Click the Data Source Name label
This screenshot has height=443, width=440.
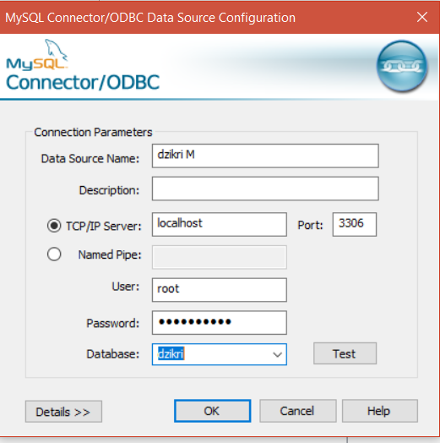90,158
